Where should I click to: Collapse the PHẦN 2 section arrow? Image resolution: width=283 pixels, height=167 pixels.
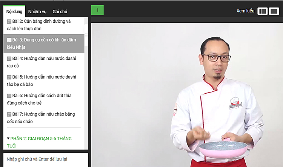[x=8, y=138]
